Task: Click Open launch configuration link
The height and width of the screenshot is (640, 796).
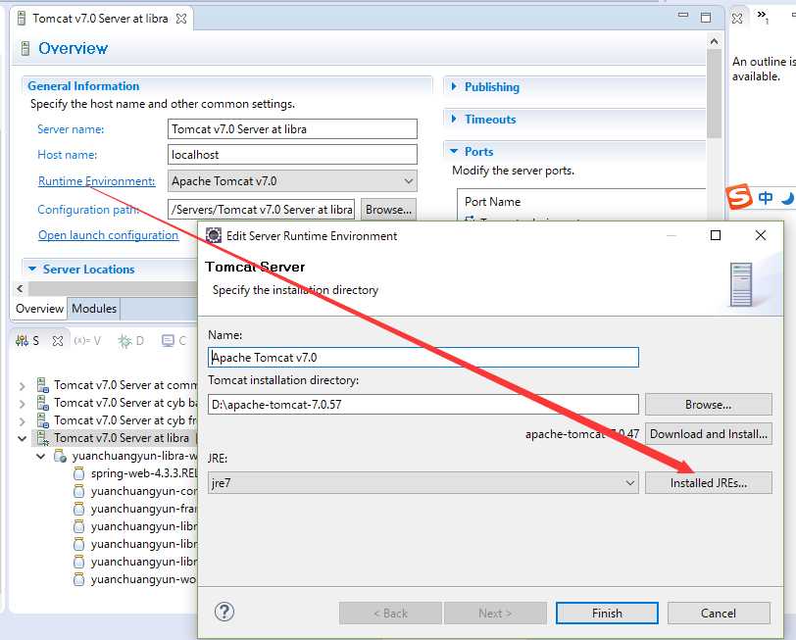Action: 108,235
